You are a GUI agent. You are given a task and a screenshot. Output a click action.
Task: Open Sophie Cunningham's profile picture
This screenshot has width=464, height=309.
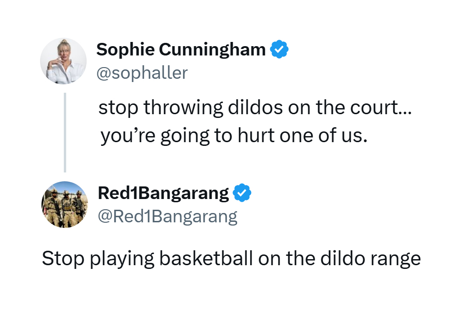[63, 61]
